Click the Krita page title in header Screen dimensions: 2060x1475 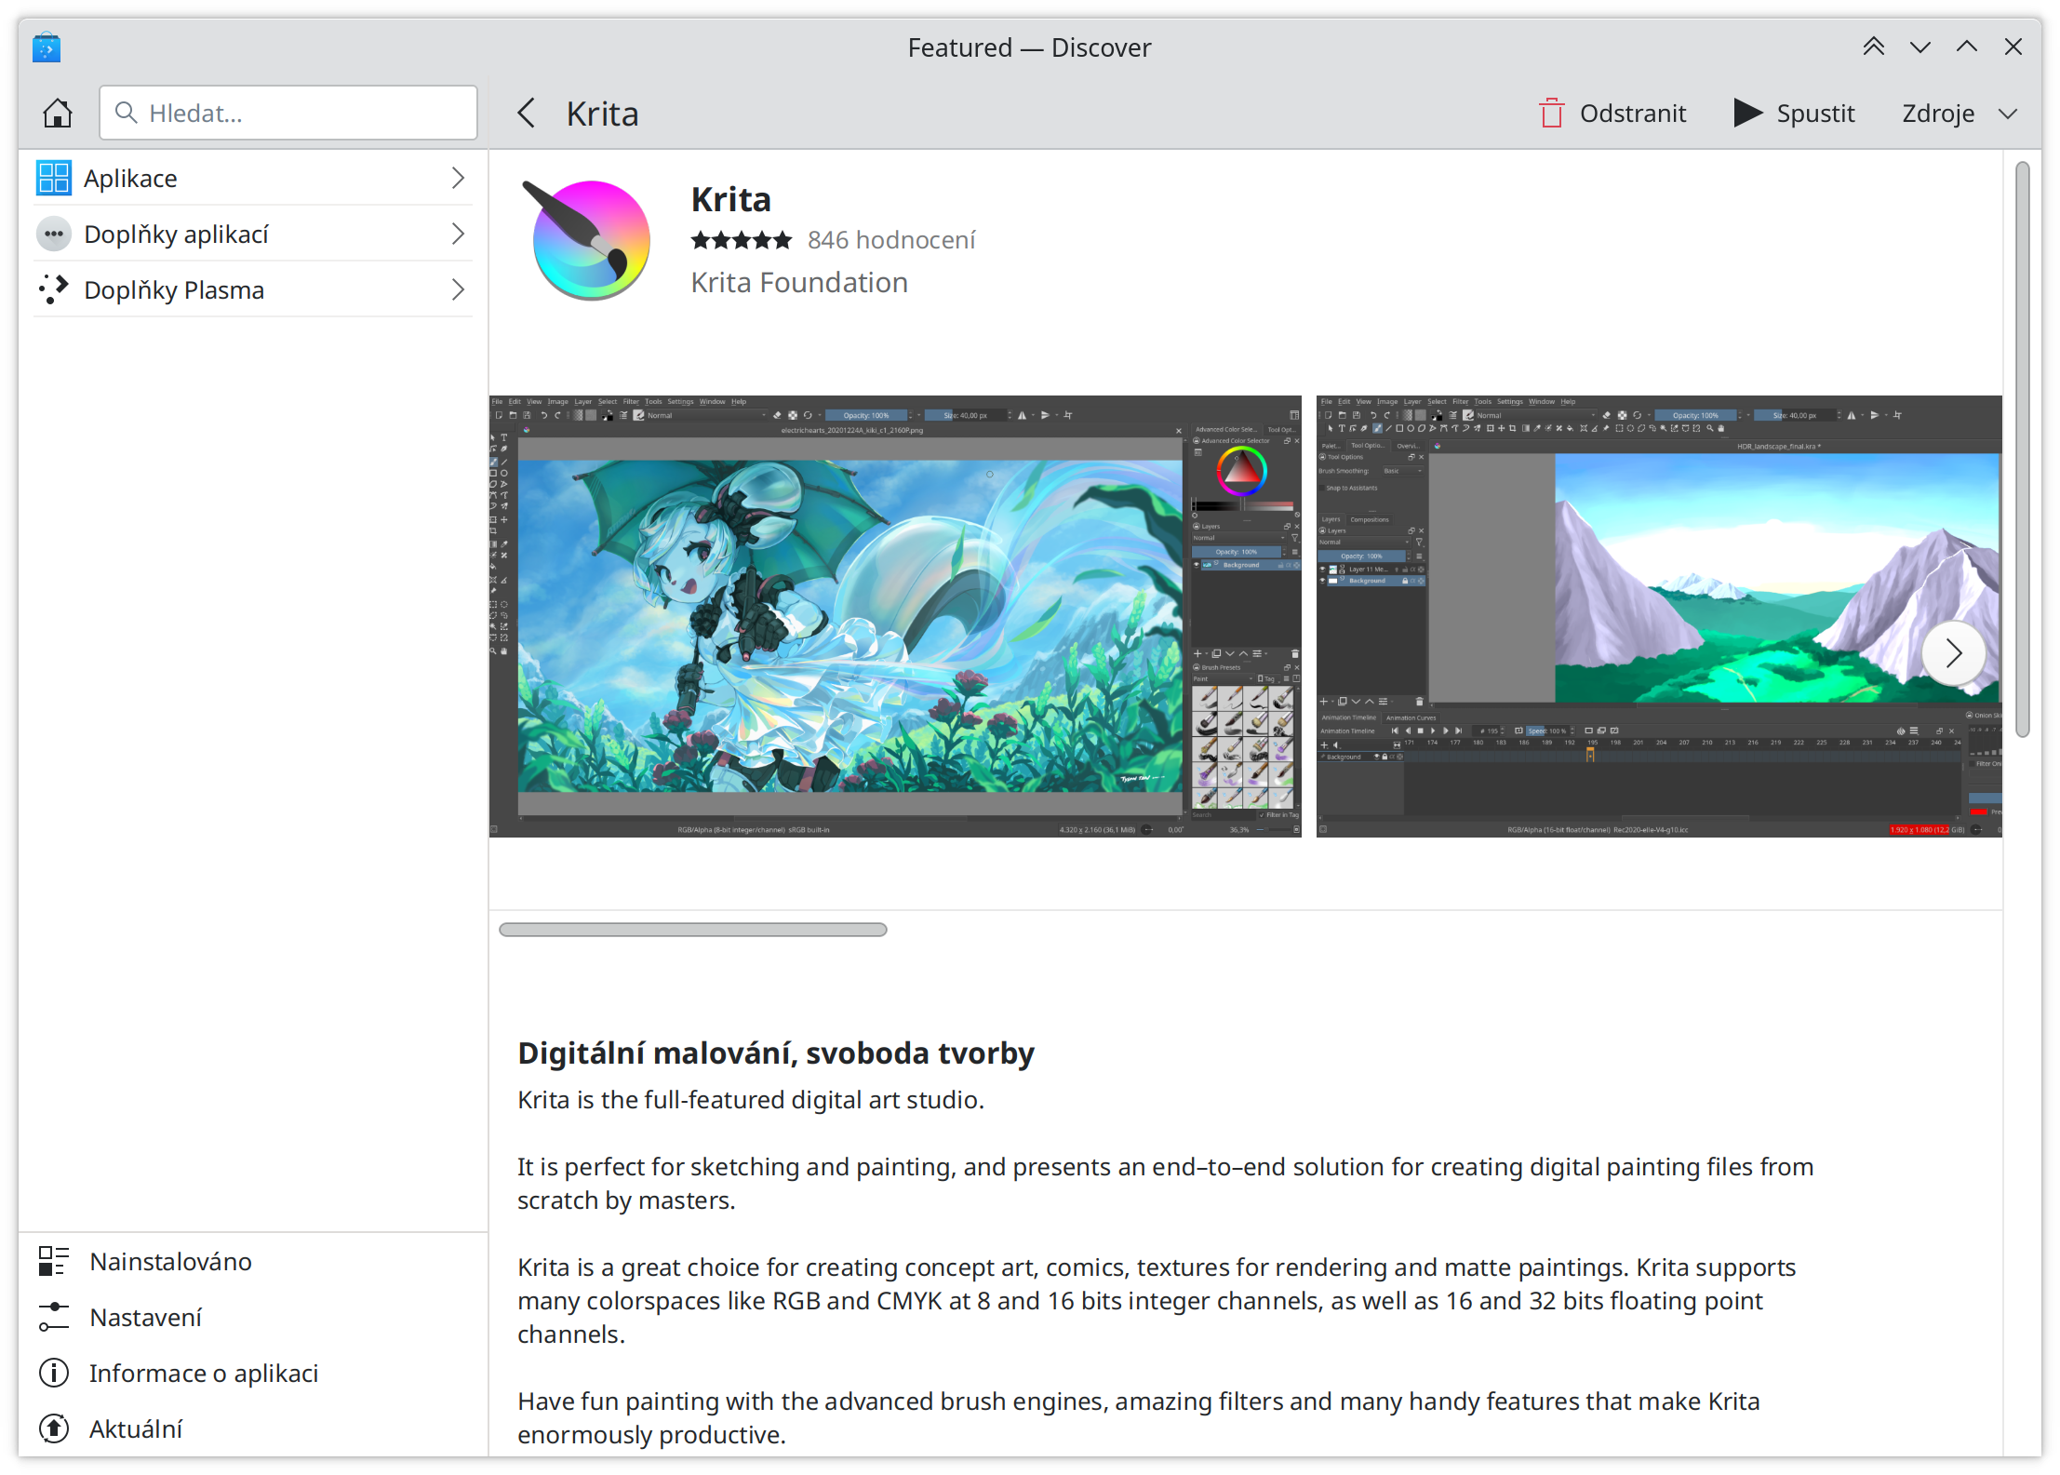(603, 114)
